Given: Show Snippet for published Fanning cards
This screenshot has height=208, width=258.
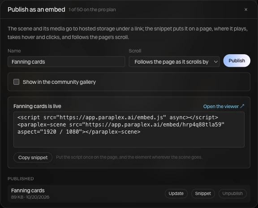Looking at the screenshot, I should coord(203,194).
